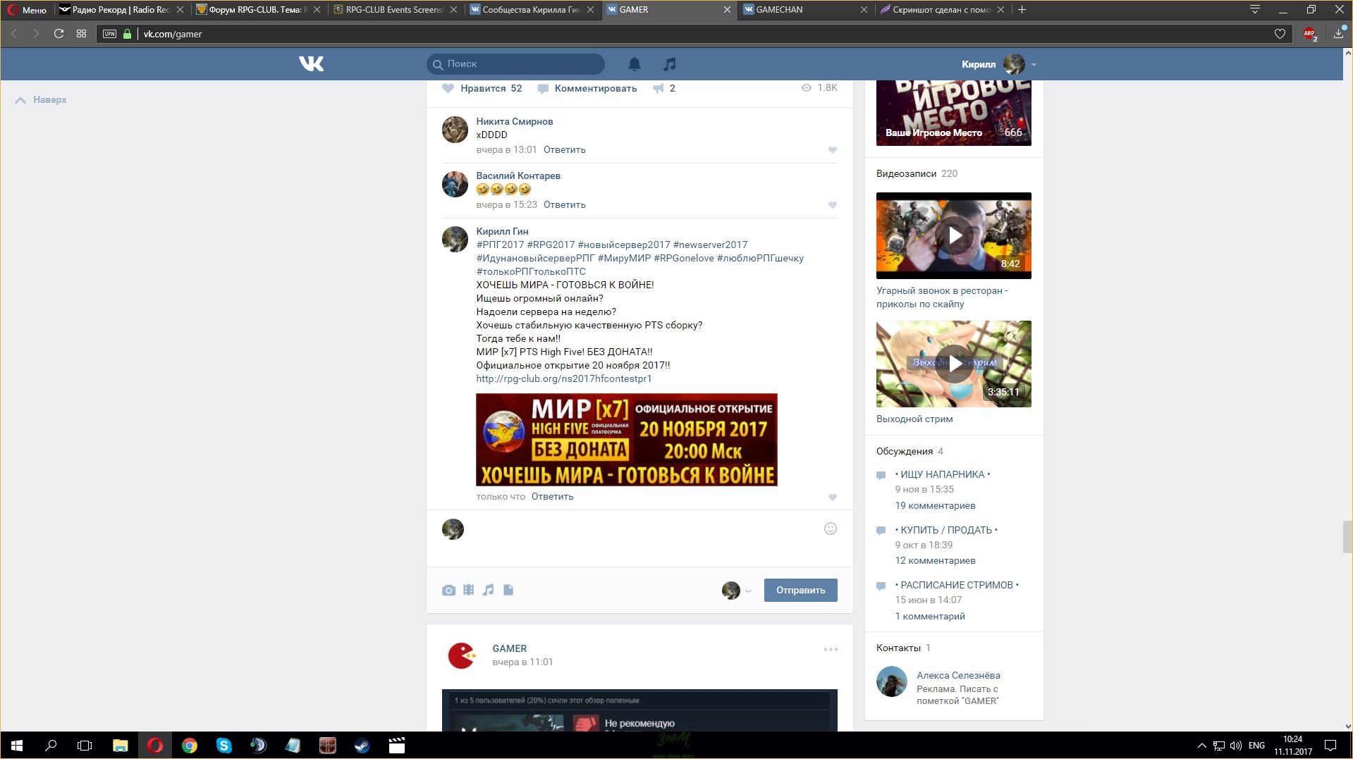Image resolution: width=1353 pixels, height=759 pixels.
Task: Open music player note icon
Action: tap(670, 64)
